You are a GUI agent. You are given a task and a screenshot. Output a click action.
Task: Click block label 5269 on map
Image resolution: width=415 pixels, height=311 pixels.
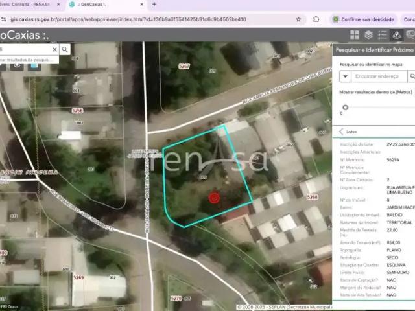(78, 277)
